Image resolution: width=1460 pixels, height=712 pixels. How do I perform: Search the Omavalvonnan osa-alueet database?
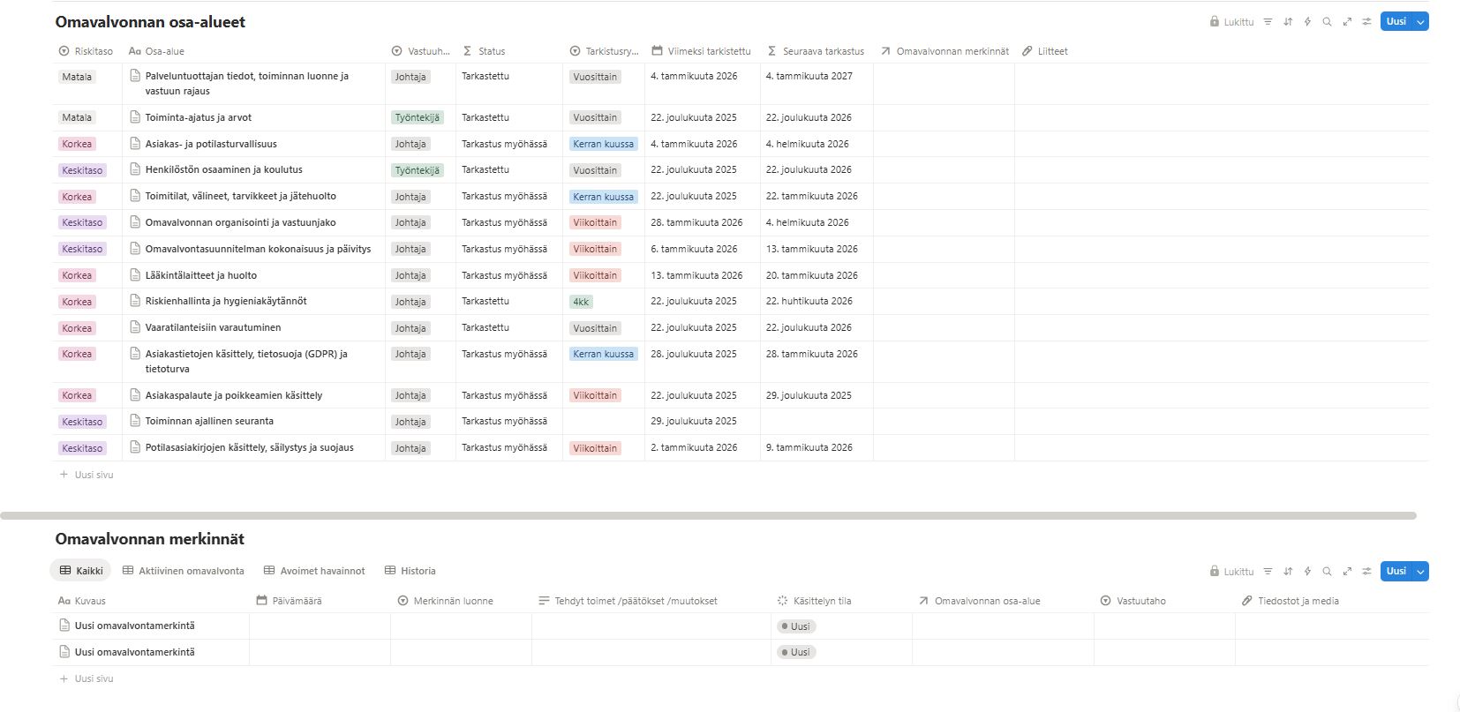click(1327, 22)
